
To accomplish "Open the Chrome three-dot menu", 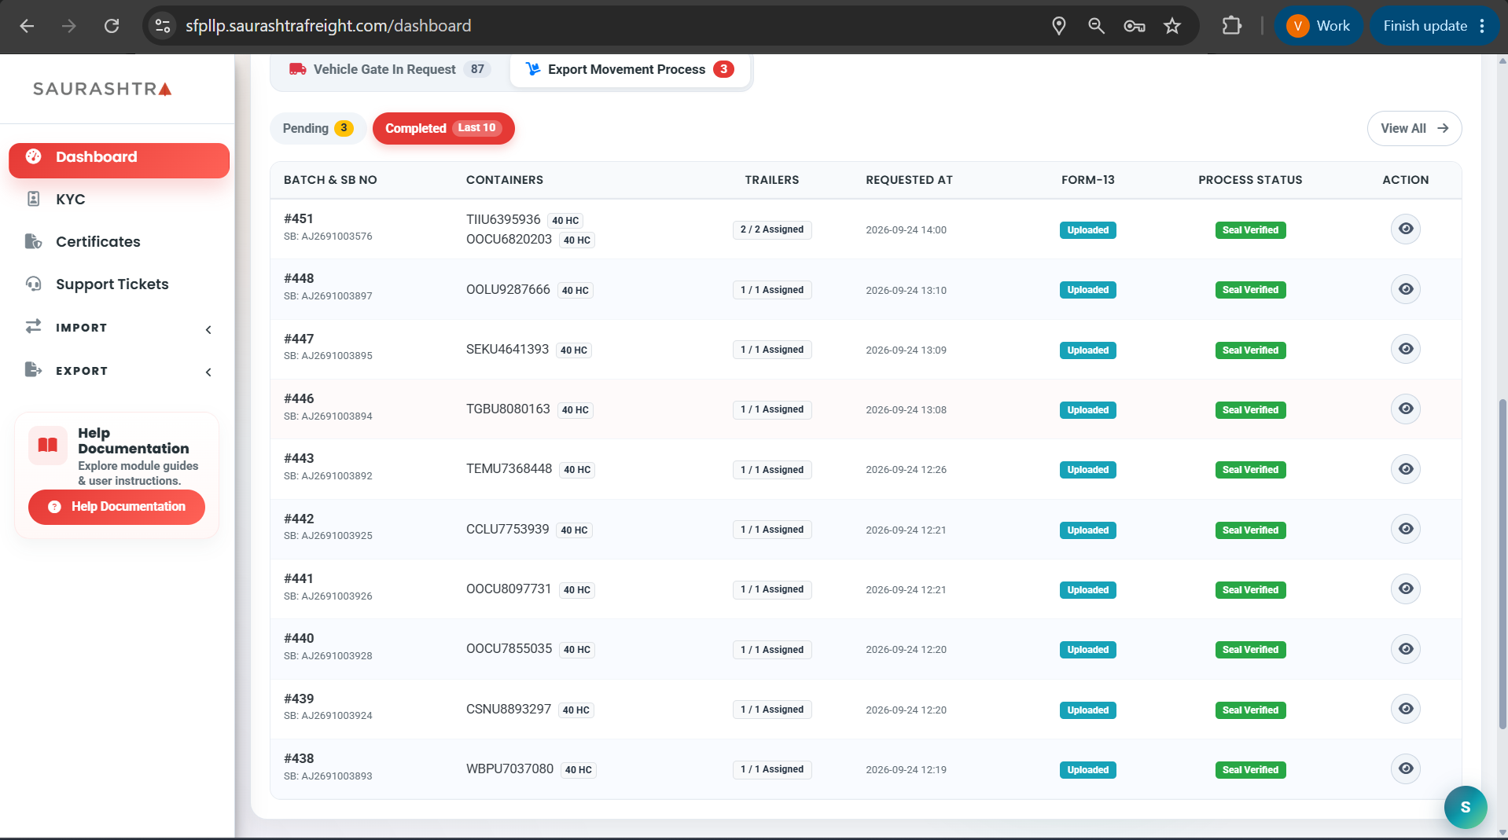I will [1482, 26].
